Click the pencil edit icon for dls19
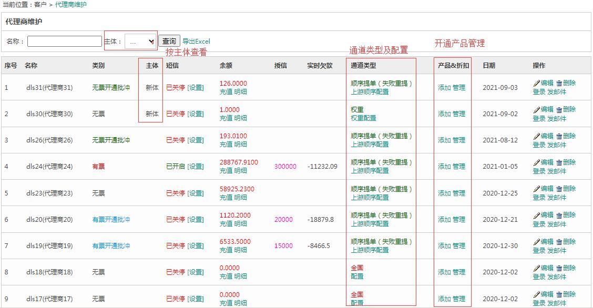Viewport: 593px width, 308px height. (x=537, y=241)
